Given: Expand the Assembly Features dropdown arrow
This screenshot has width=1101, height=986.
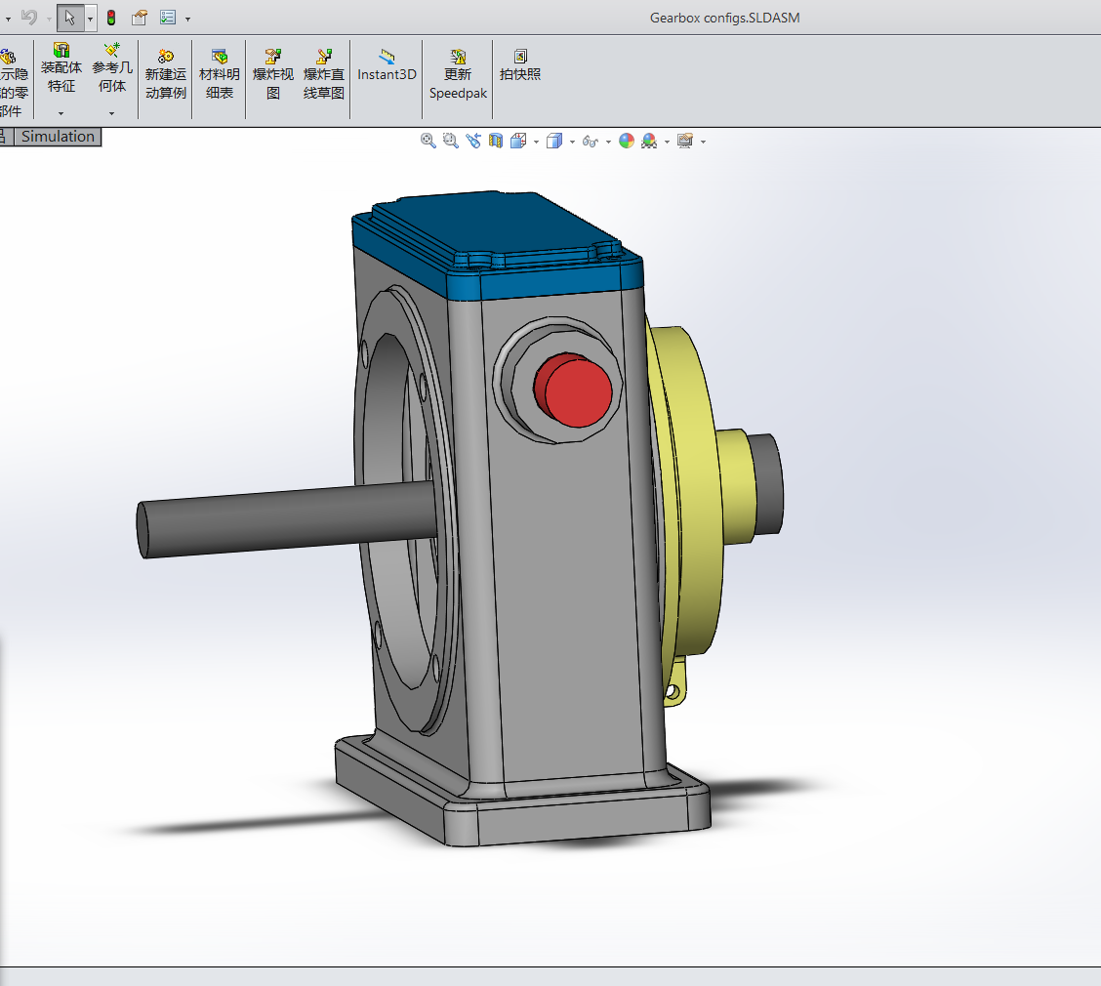Looking at the screenshot, I should click(x=61, y=113).
